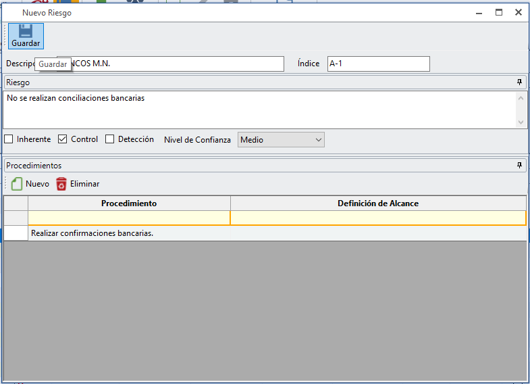Enable the Detección checkbox
Viewport: 530px width, 384px height.
[x=110, y=139]
